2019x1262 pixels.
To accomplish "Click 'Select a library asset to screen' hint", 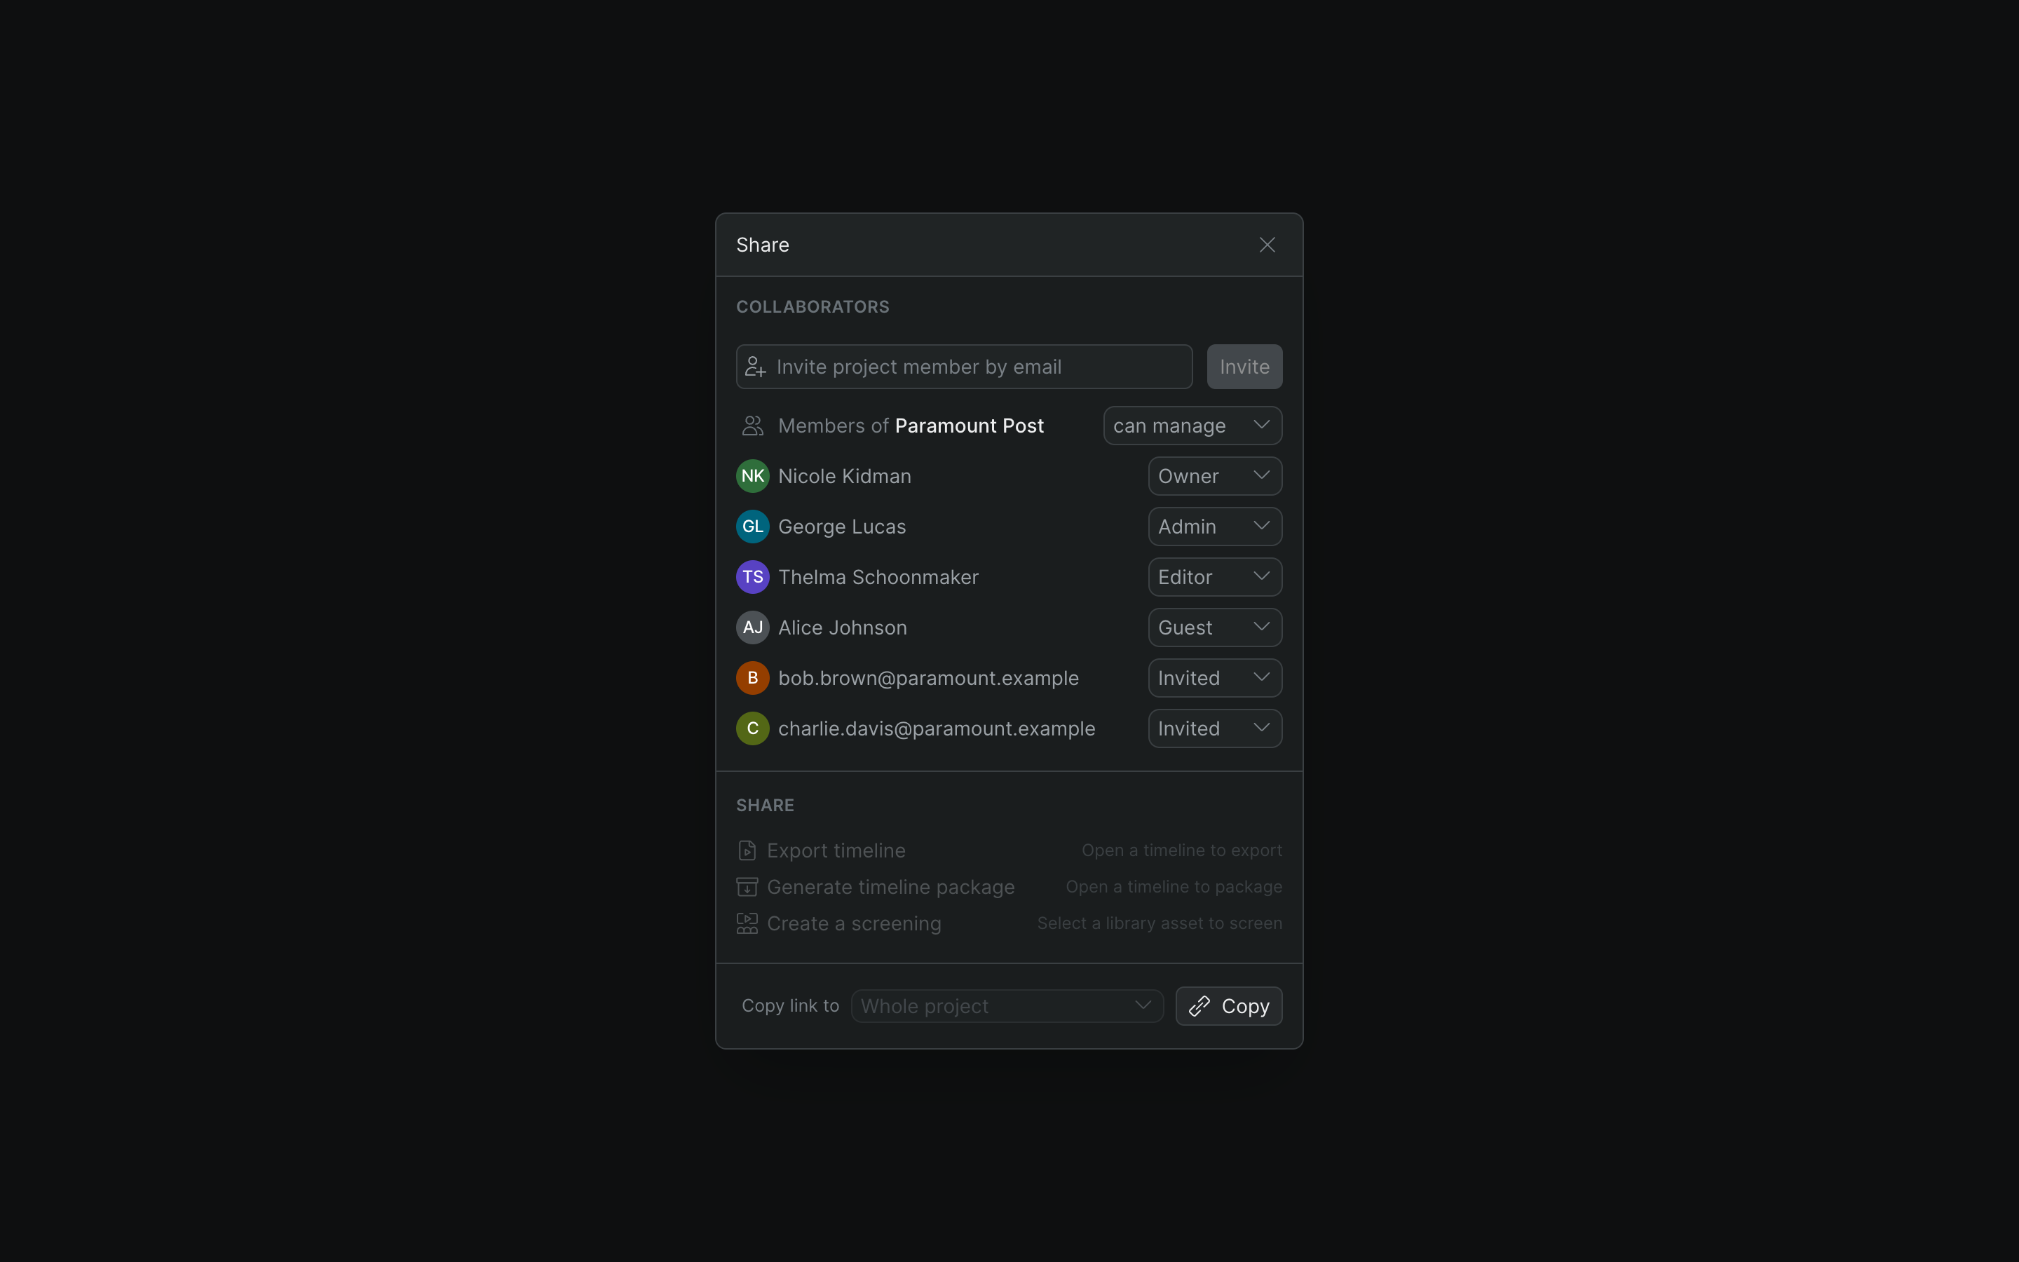I will point(1159,923).
